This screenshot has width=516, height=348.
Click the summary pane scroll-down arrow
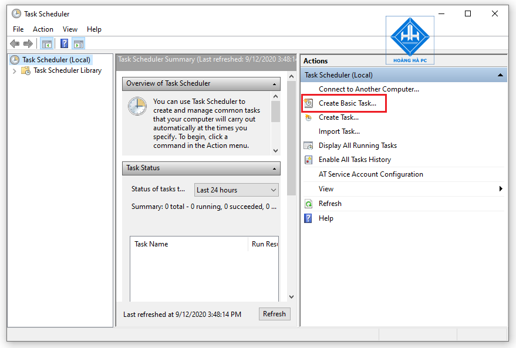[291, 297]
